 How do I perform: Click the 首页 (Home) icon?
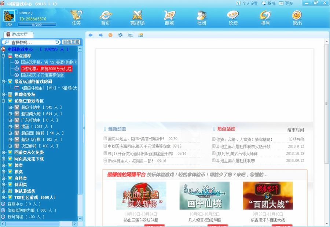click(x=105, y=17)
